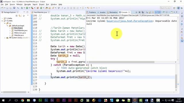Open the Run button dropdown arrow
184x103 pixels.
(x=29, y=8)
